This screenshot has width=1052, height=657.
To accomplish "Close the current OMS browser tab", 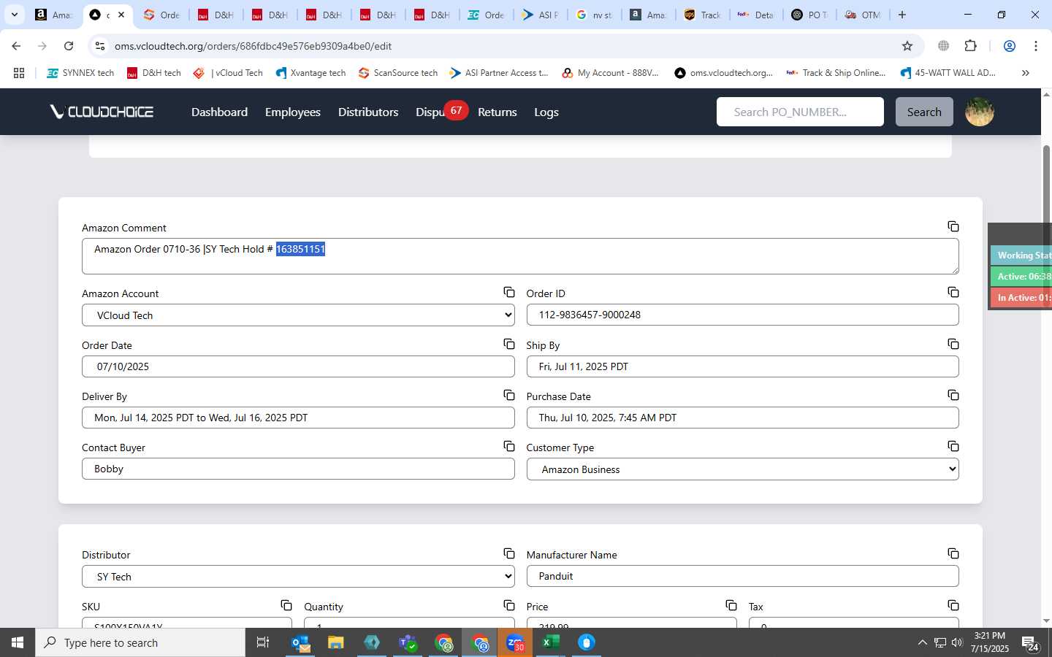I will 121,15.
